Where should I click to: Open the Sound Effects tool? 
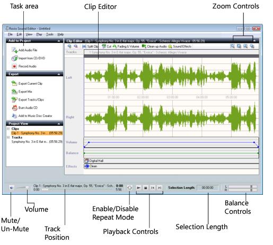[x=180, y=47]
